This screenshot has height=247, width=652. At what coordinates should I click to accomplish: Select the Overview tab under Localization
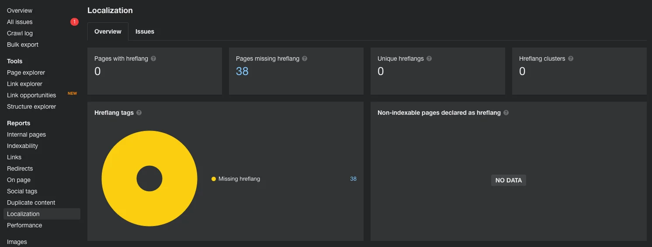click(108, 31)
